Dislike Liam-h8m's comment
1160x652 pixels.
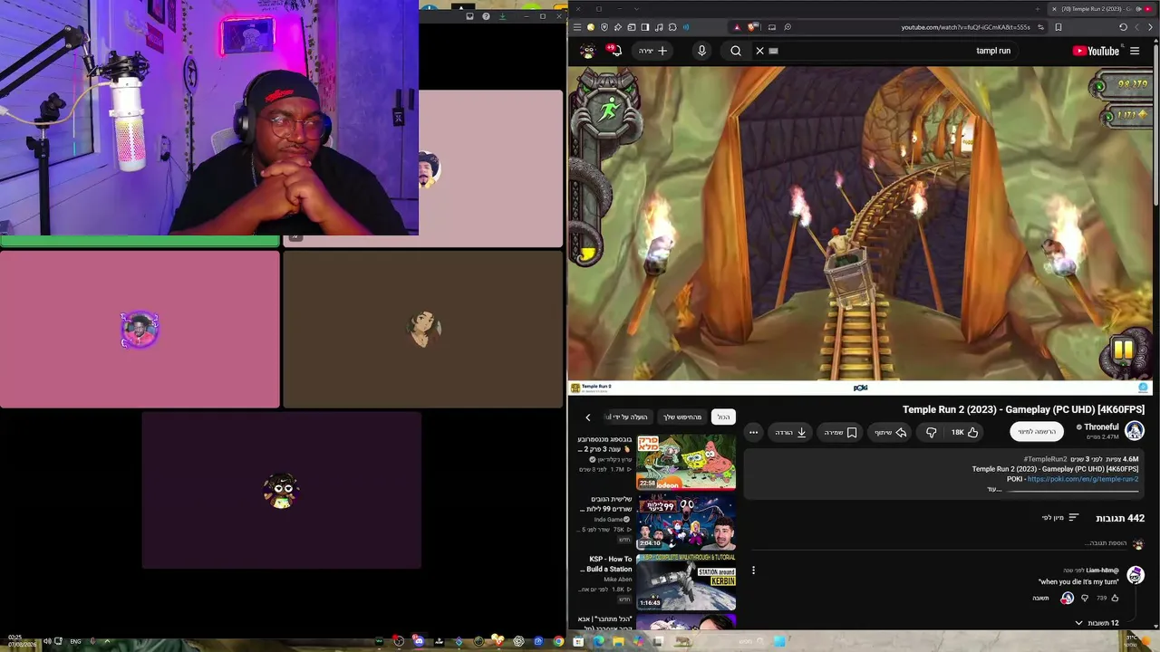coord(1085,598)
